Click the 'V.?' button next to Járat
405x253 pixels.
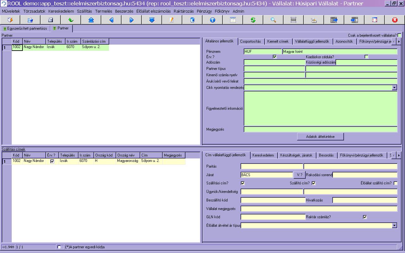click(300, 175)
